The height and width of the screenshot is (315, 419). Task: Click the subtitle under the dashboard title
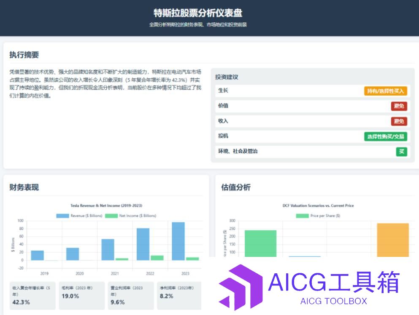[198, 24]
